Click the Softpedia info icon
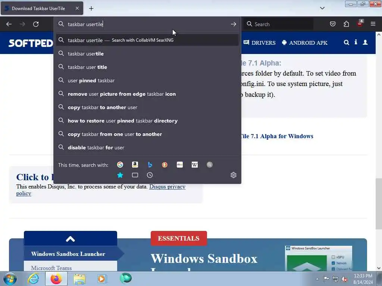382x286 pixels. point(356,42)
